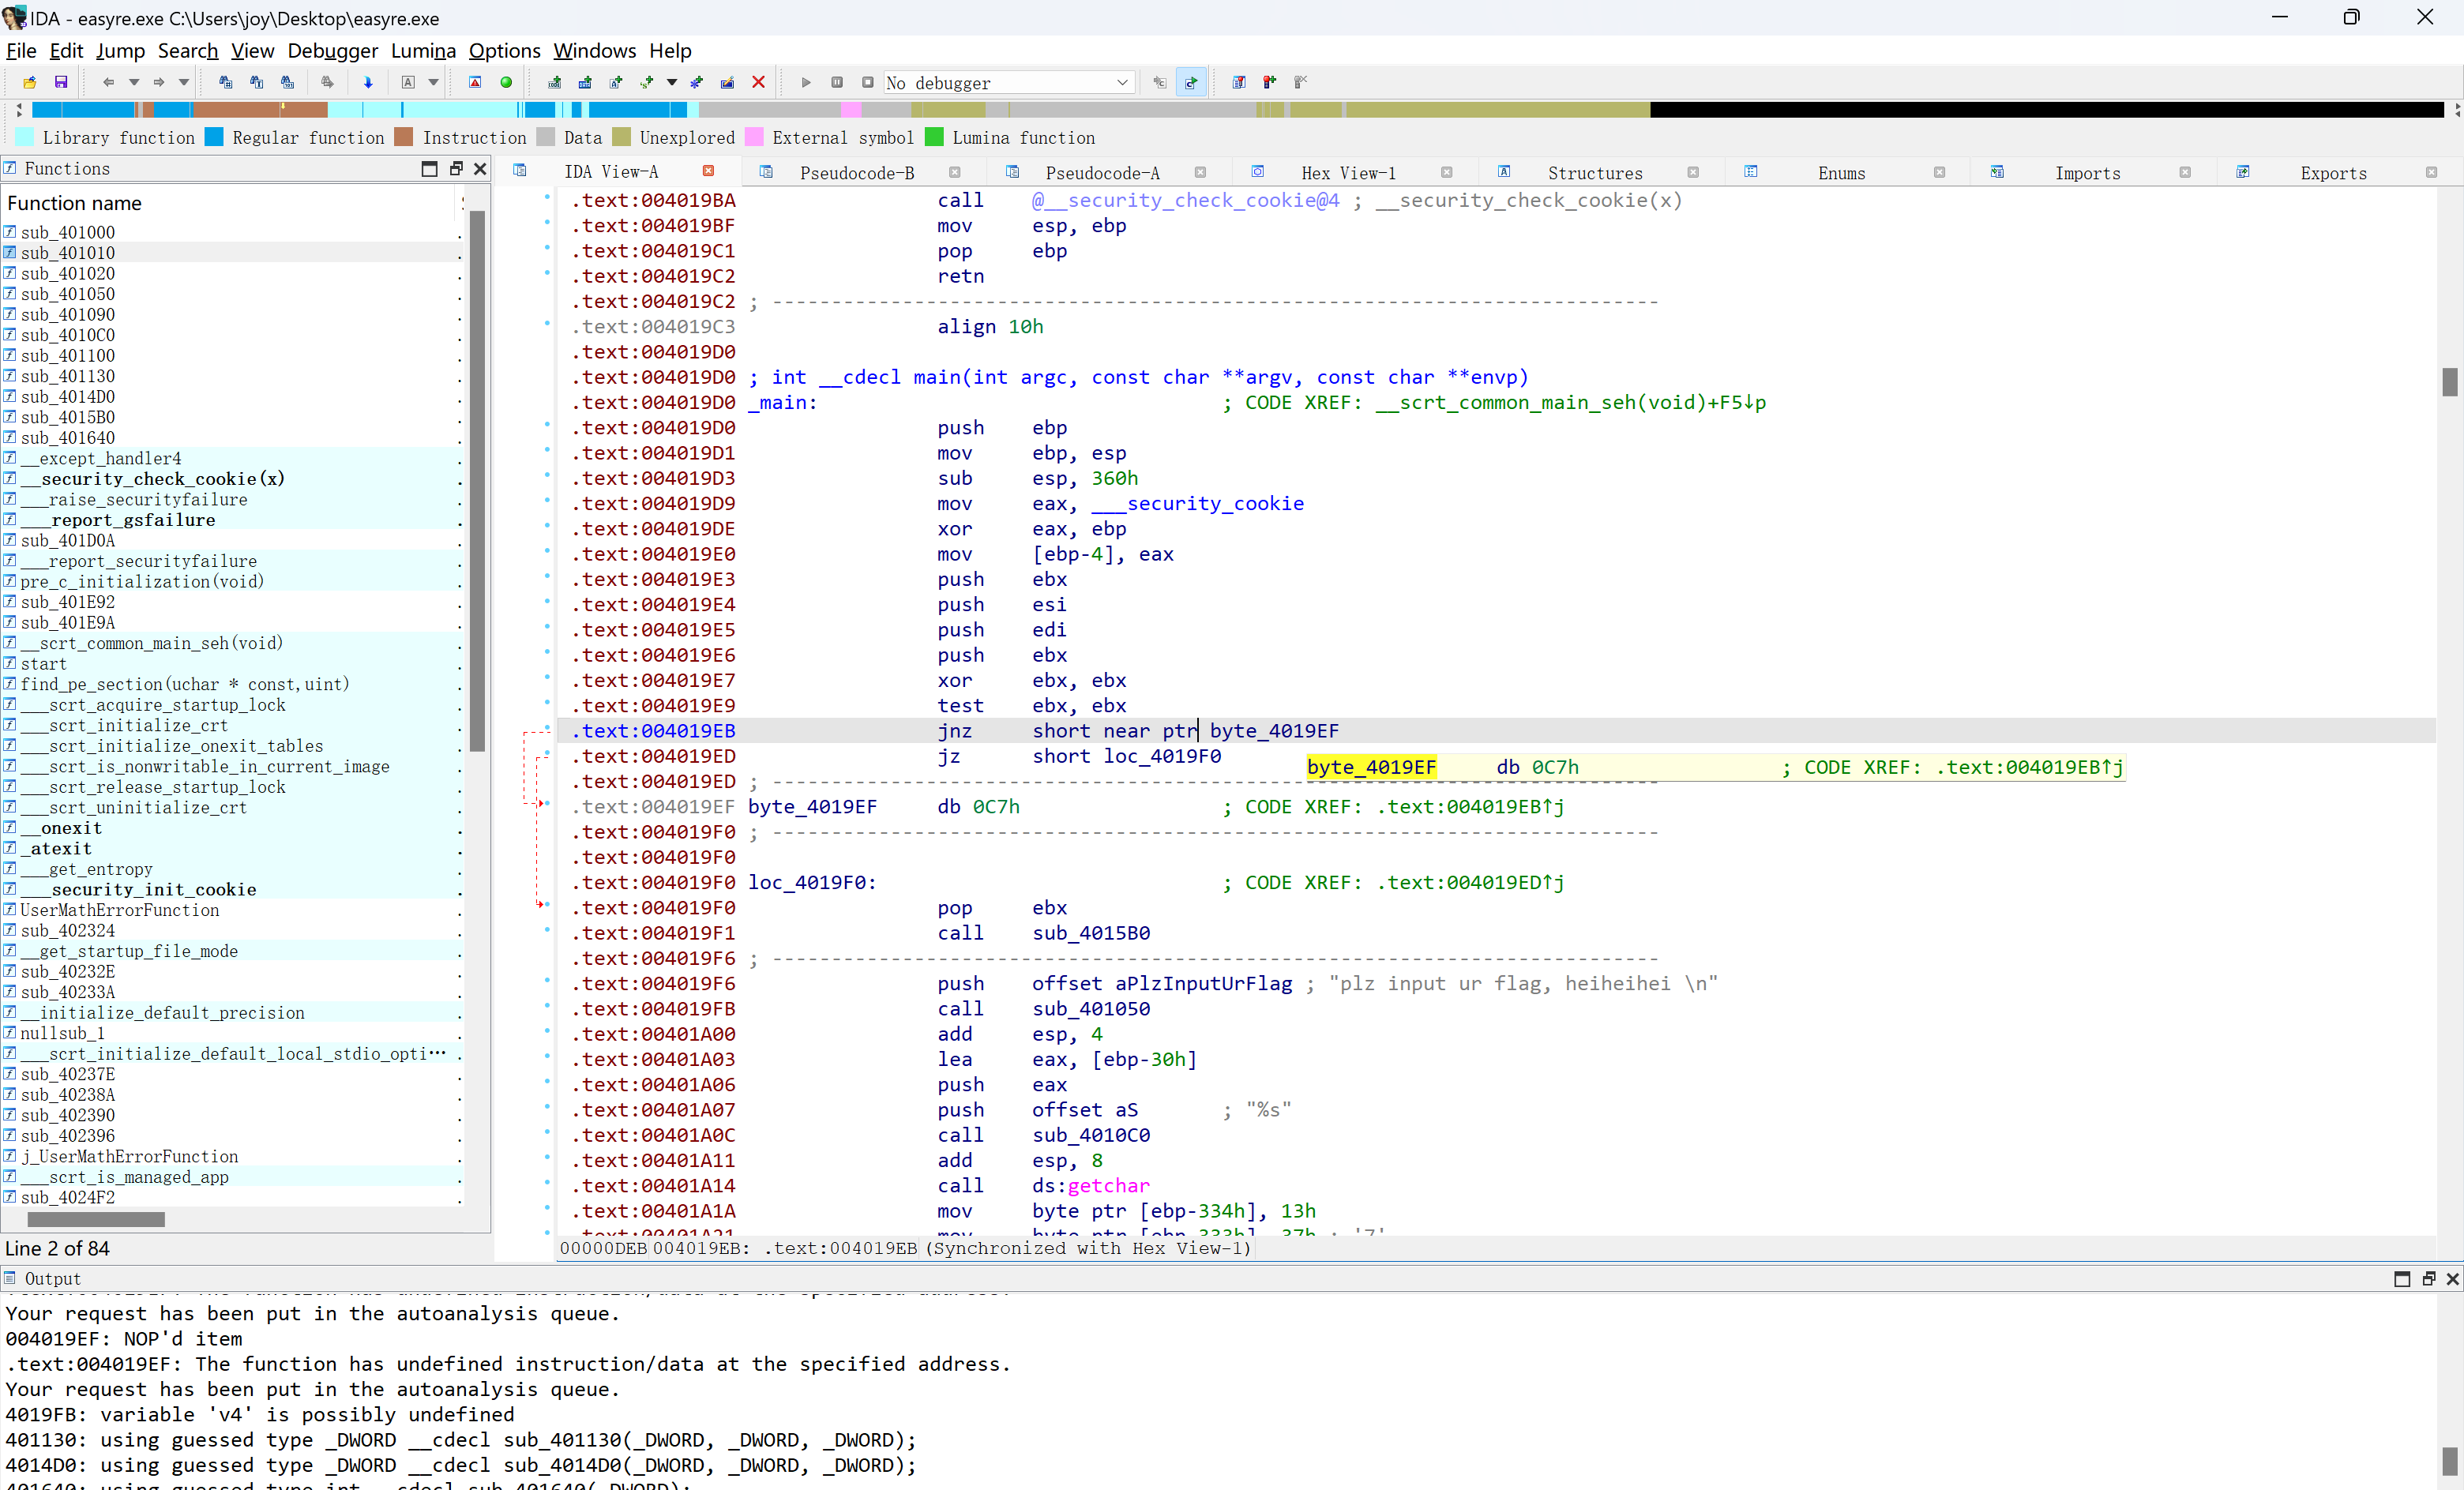Click the highlighted refresh-arrow icon after debugger box
The image size is (2464, 1490).
point(1191,83)
